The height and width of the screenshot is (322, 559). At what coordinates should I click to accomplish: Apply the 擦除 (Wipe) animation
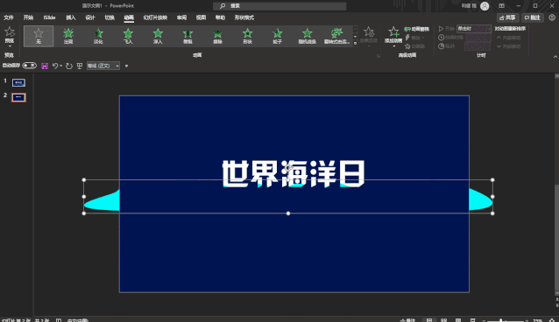pyautogui.click(x=217, y=36)
